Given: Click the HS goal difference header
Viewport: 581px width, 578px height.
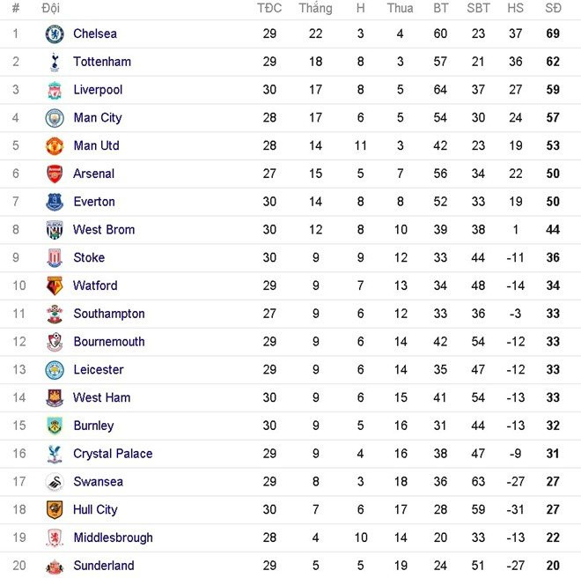Looking at the screenshot, I should click(515, 8).
